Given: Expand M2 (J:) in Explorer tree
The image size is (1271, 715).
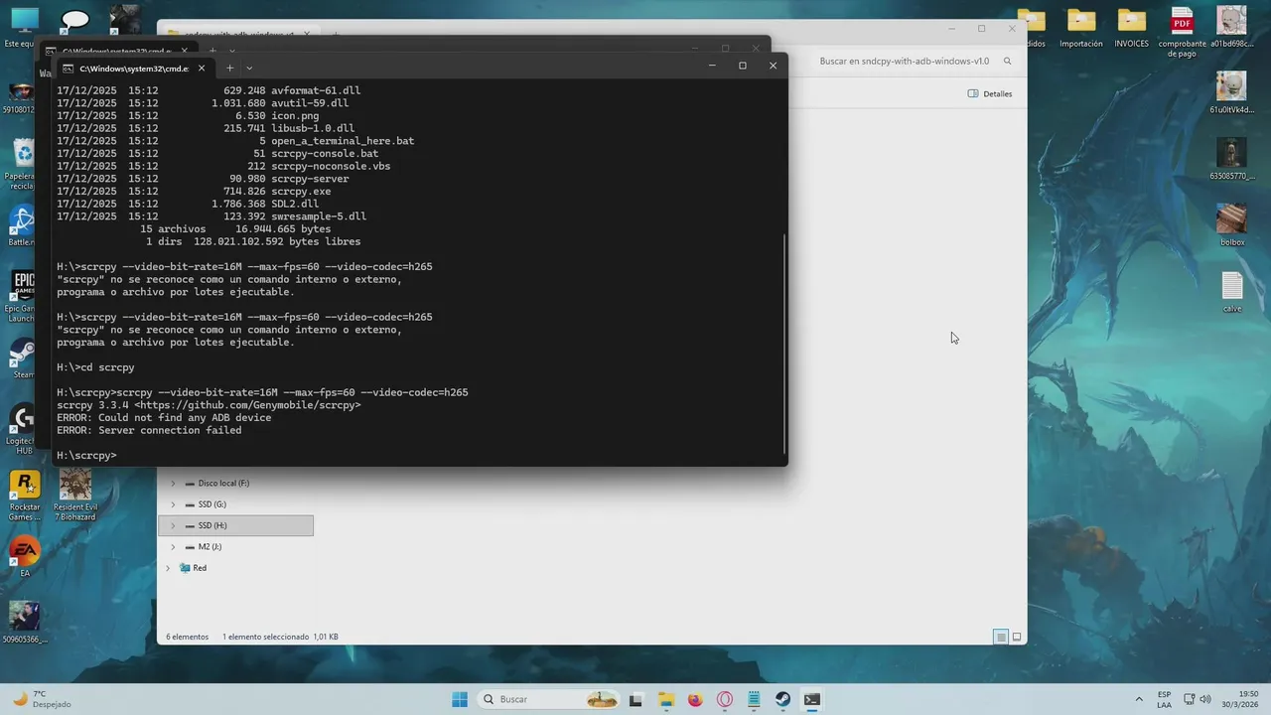Looking at the screenshot, I should pos(173,547).
